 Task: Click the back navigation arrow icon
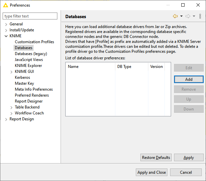pyautogui.click(x=175, y=16)
